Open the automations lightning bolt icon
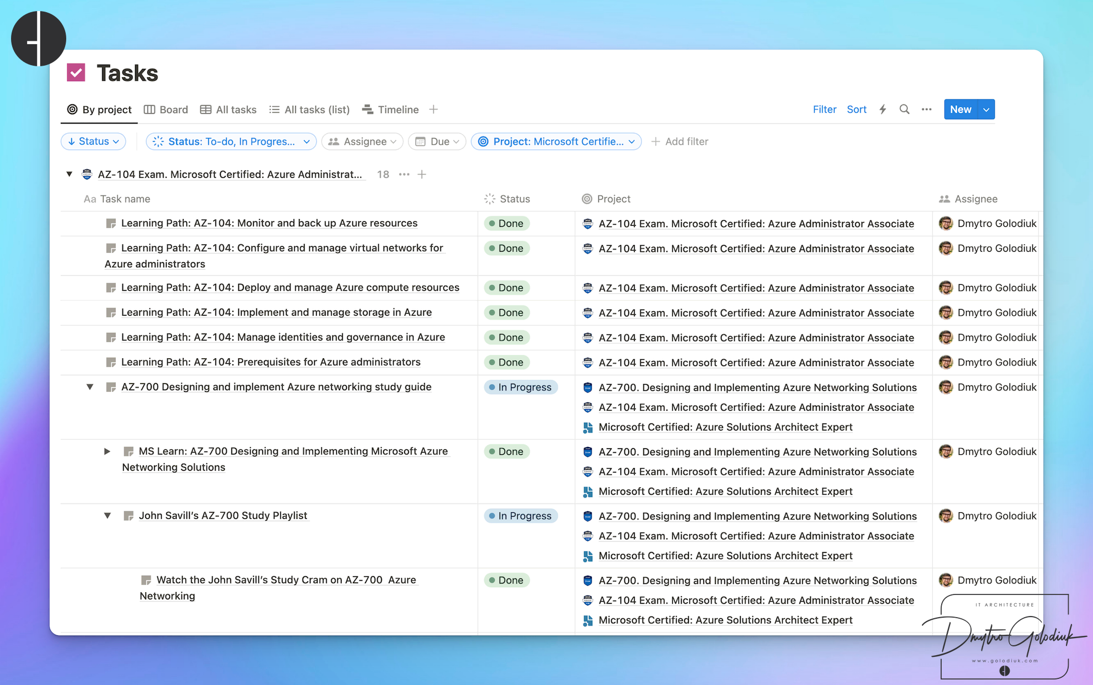 [x=883, y=109]
